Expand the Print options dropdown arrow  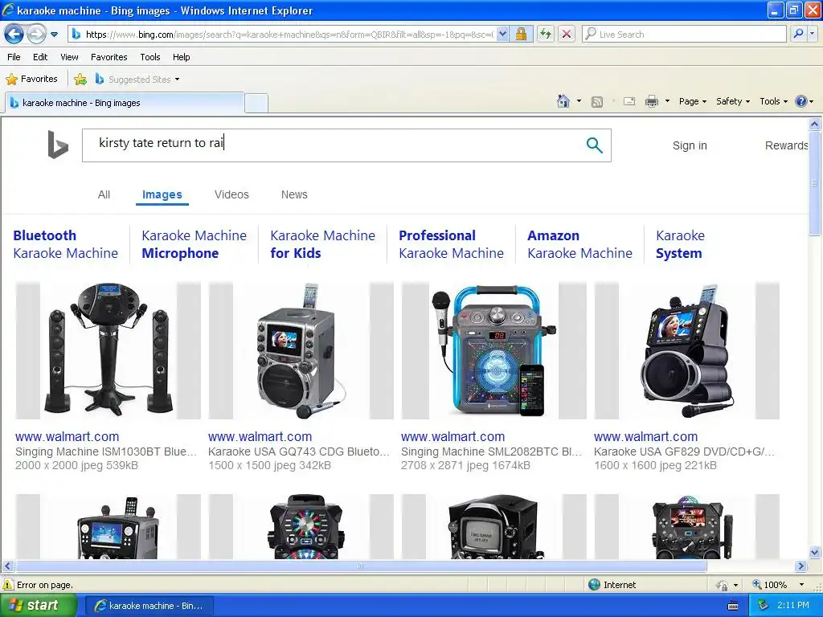point(667,101)
